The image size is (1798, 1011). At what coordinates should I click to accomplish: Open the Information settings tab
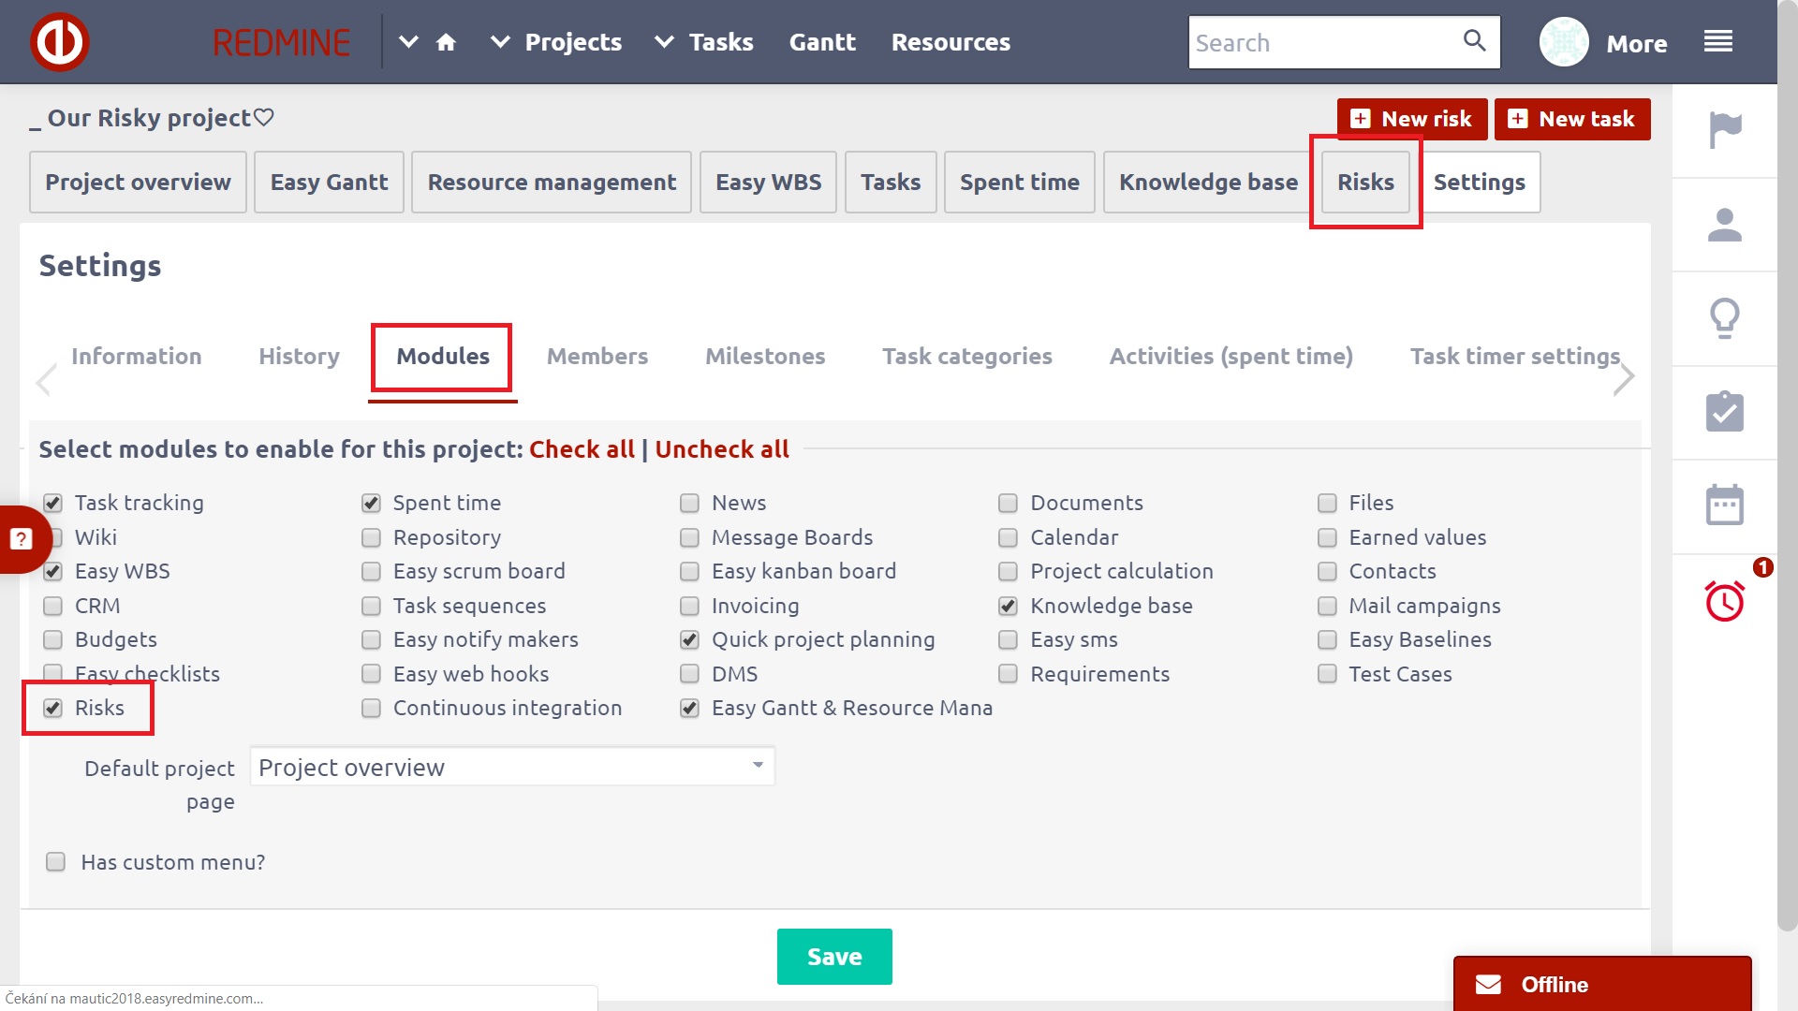(x=137, y=357)
